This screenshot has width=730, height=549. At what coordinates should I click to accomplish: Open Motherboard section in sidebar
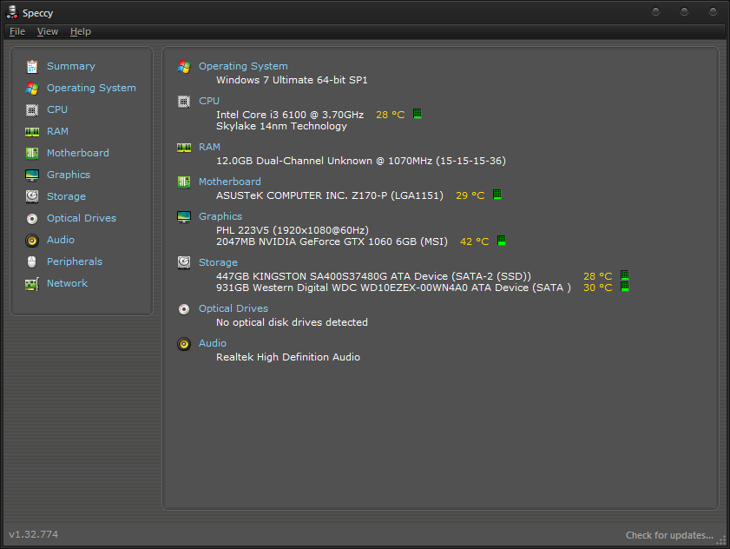[x=78, y=153]
